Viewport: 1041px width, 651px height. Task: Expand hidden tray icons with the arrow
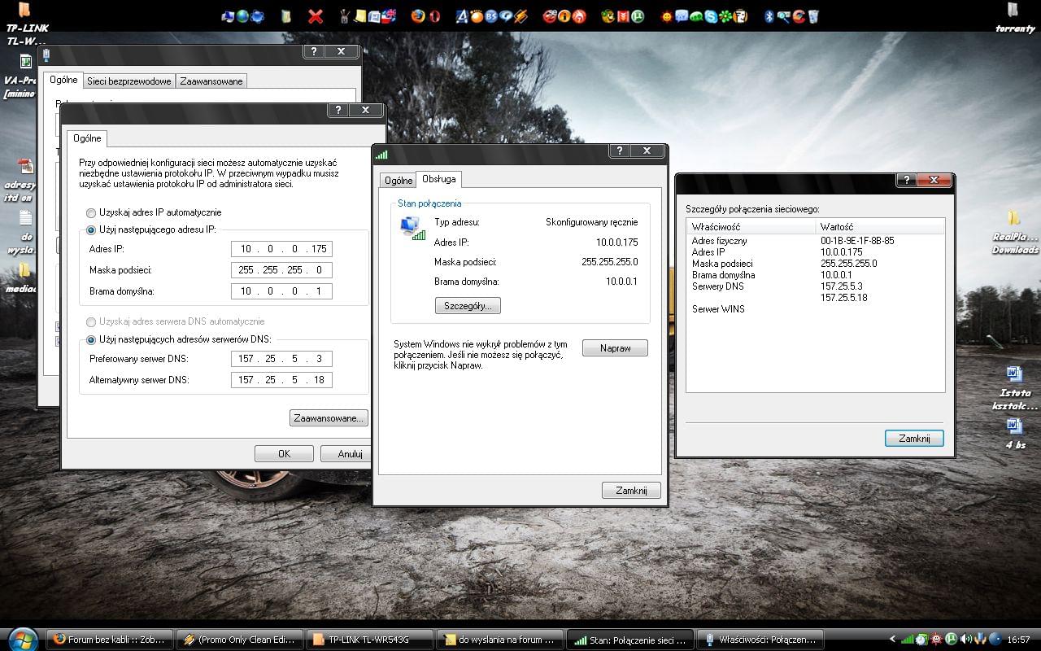click(892, 640)
